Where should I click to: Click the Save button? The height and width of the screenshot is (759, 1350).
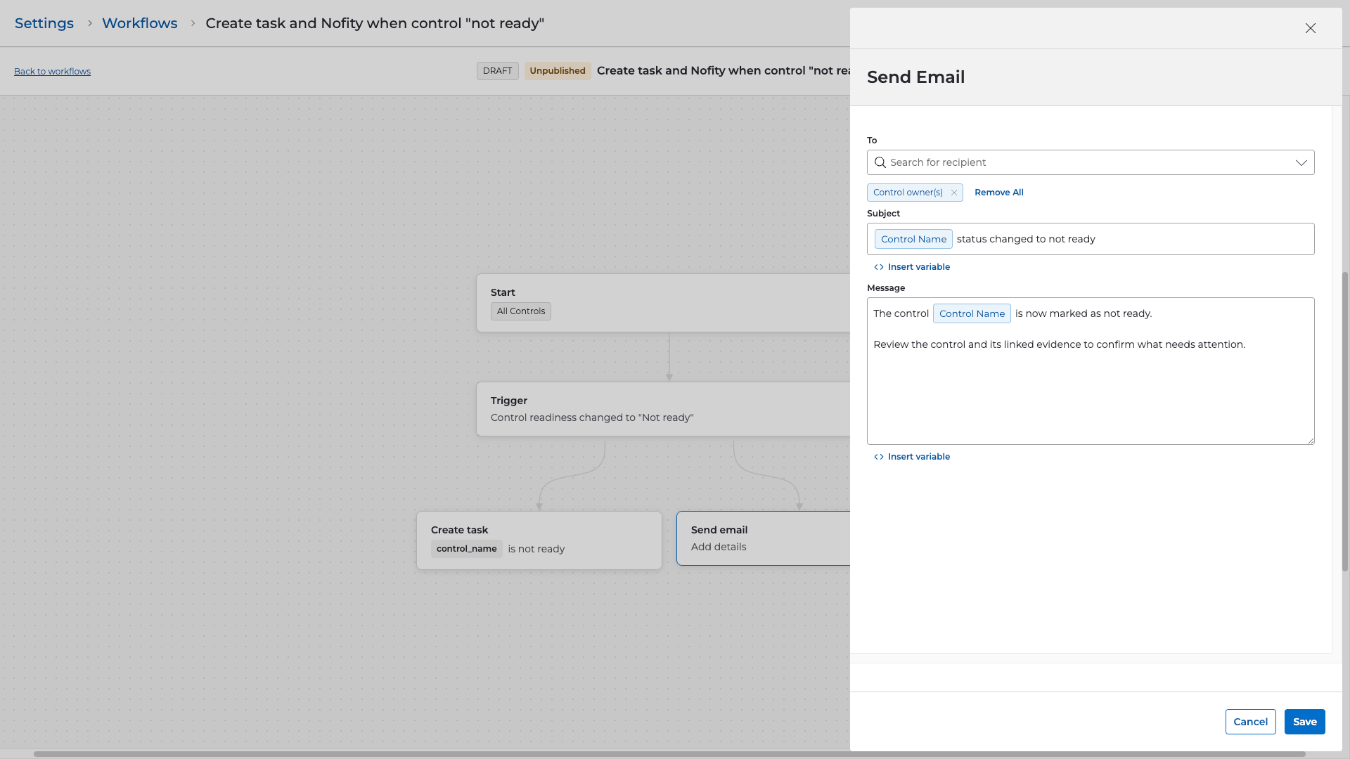(1304, 722)
